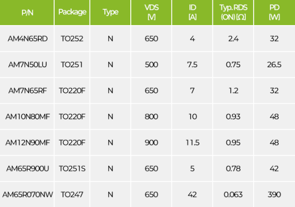Click the 900 VDS value cell
This screenshot has height=207, width=295.
pos(152,143)
